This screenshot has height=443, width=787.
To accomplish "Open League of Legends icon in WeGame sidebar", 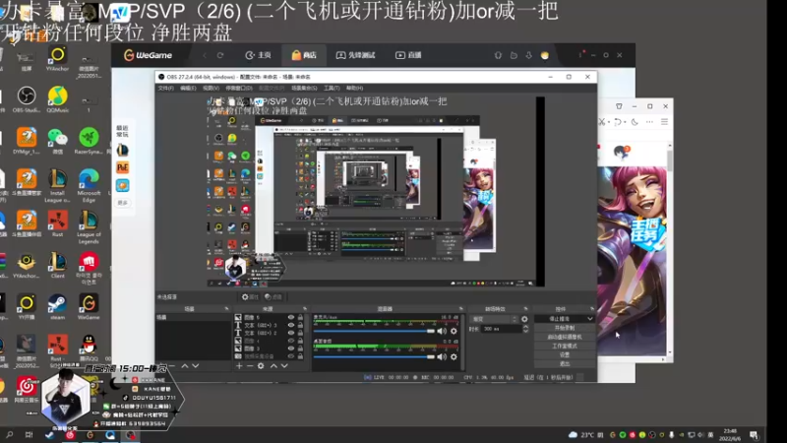I will click(122, 150).
